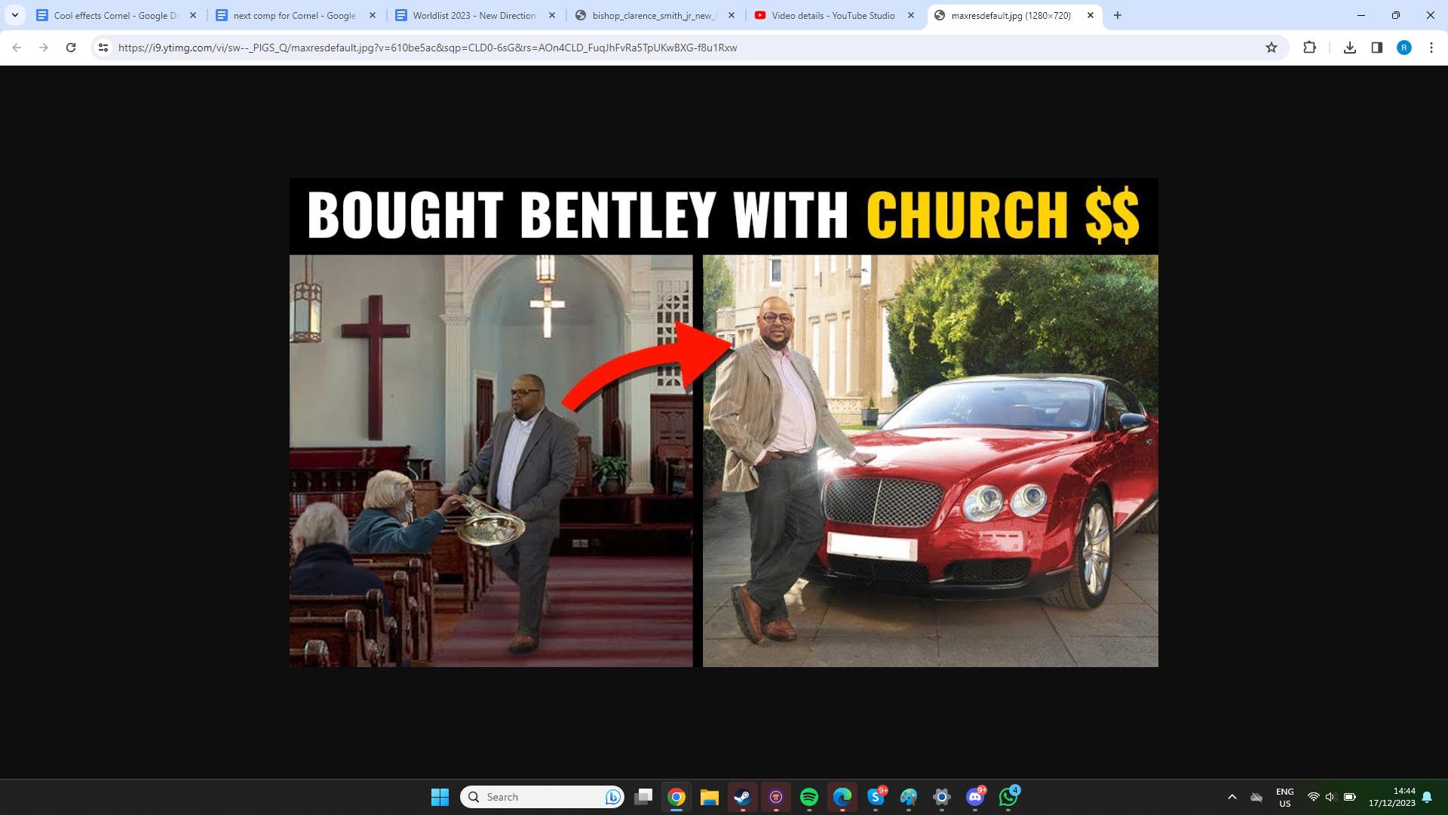1448x815 pixels.
Task: Close the Chrome window
Action: 1431,15
